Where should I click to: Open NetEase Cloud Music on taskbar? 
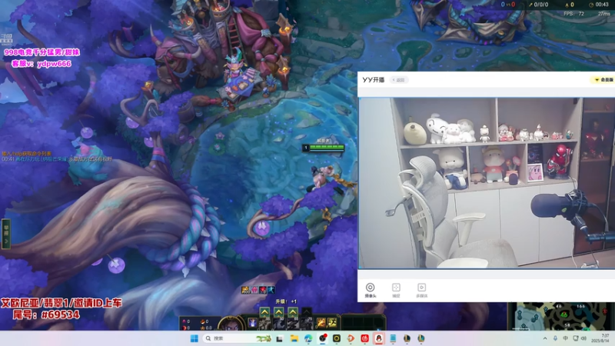click(364, 338)
